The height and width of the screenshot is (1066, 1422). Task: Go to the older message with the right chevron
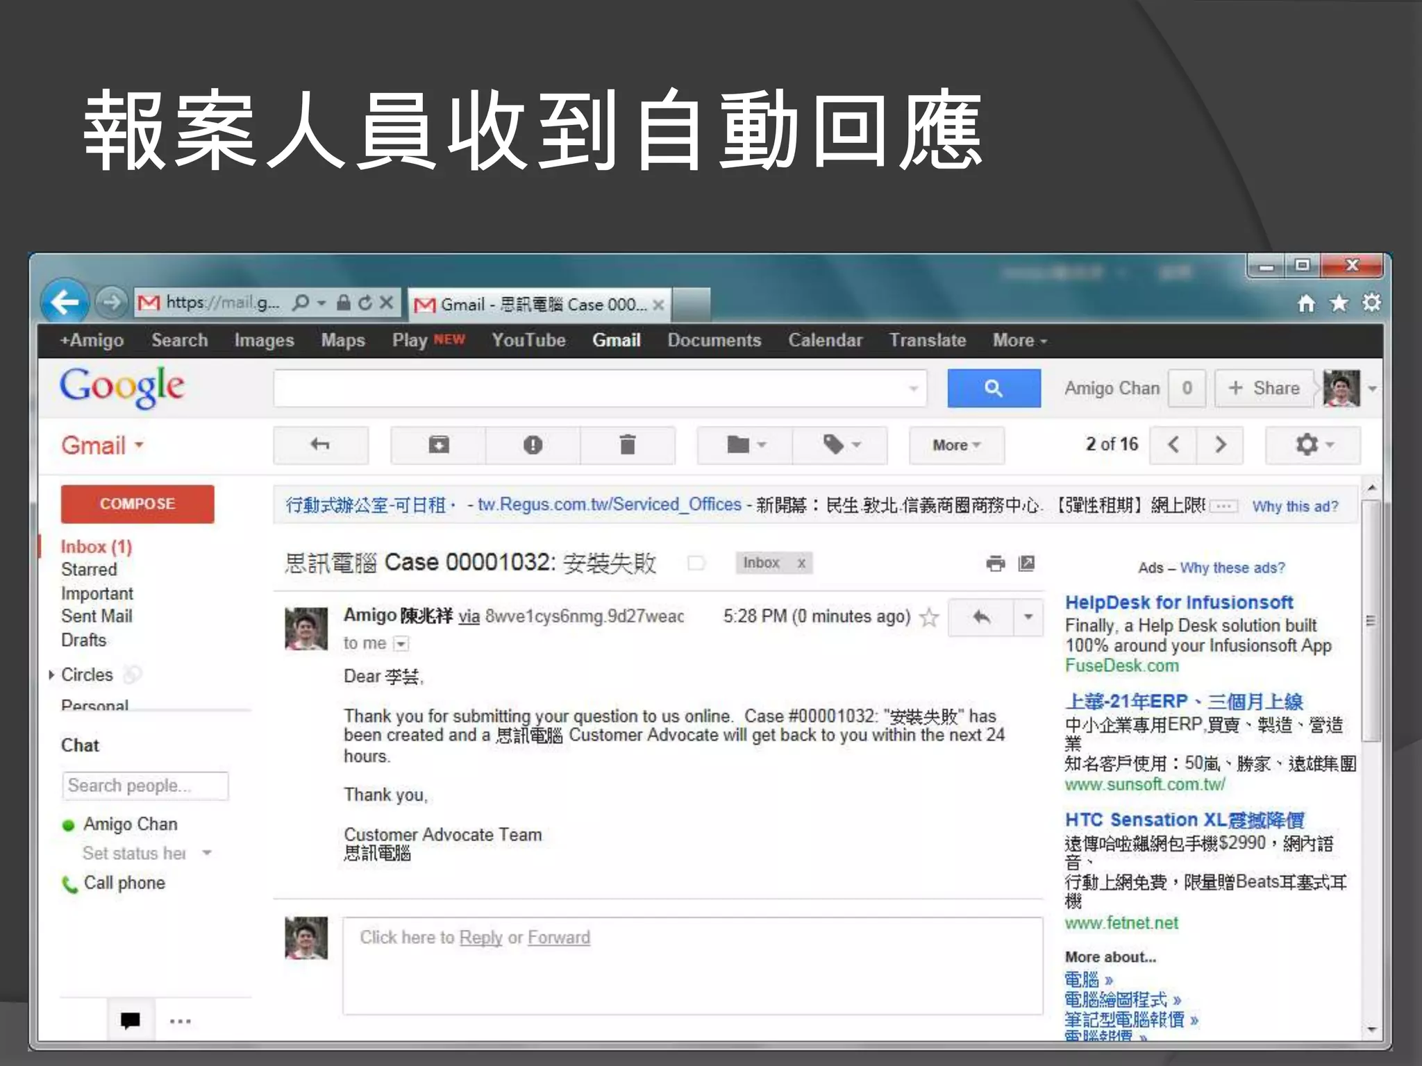(1220, 445)
